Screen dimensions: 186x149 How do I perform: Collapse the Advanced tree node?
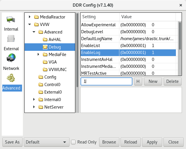click(x=34, y=32)
